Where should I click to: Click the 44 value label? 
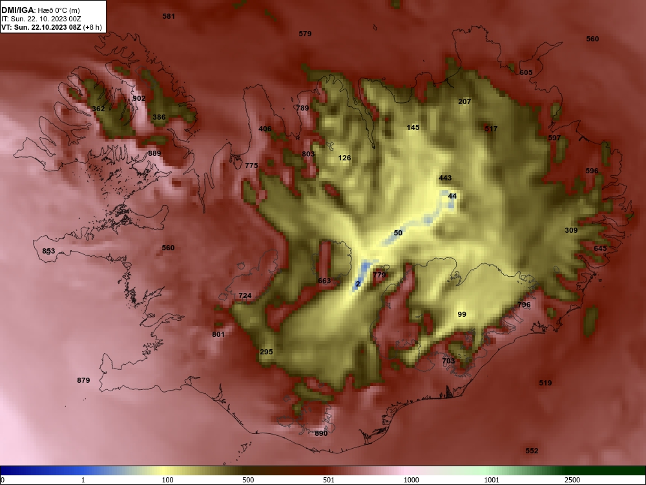point(452,197)
